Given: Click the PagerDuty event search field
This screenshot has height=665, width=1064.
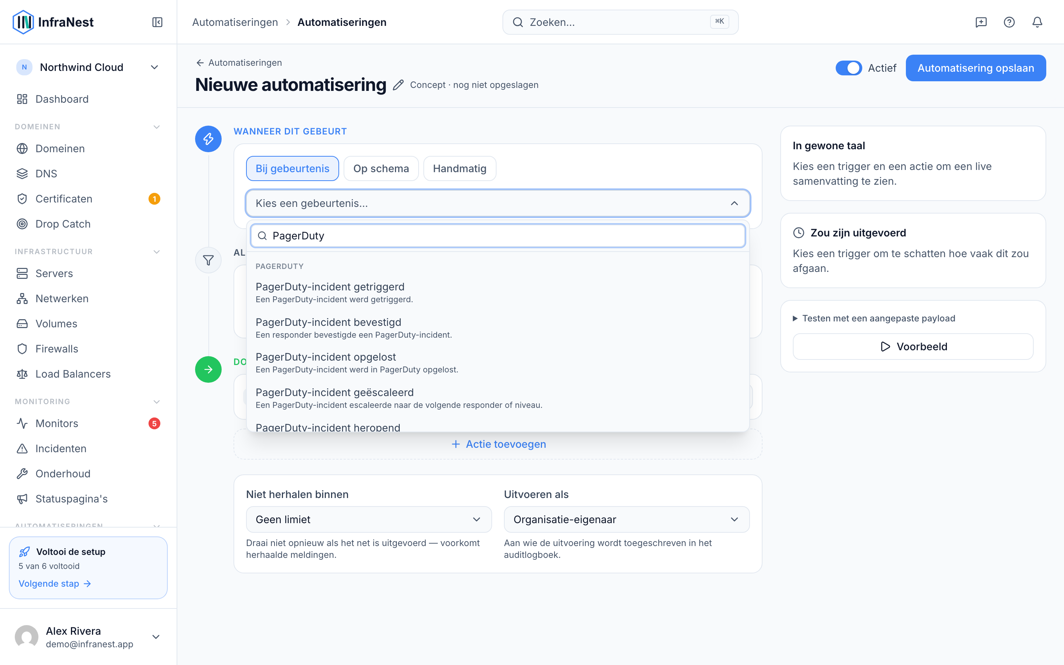Looking at the screenshot, I should [x=498, y=236].
